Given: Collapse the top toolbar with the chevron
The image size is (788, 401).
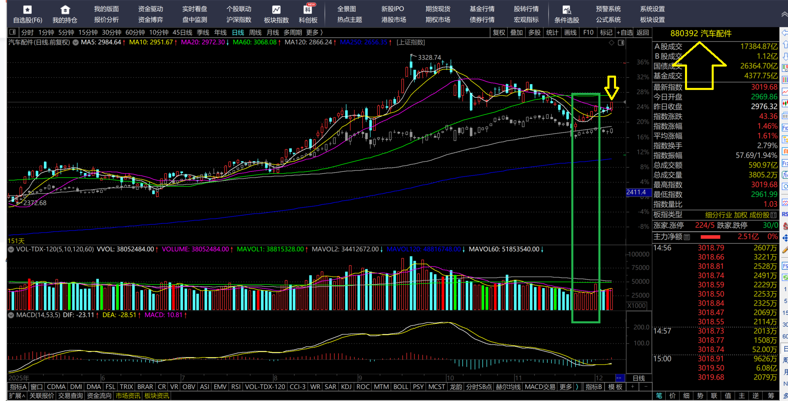Looking at the screenshot, I should coord(784,14).
